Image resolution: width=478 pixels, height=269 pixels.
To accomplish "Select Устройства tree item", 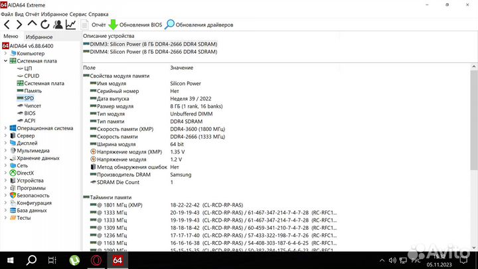I will 27,180.
